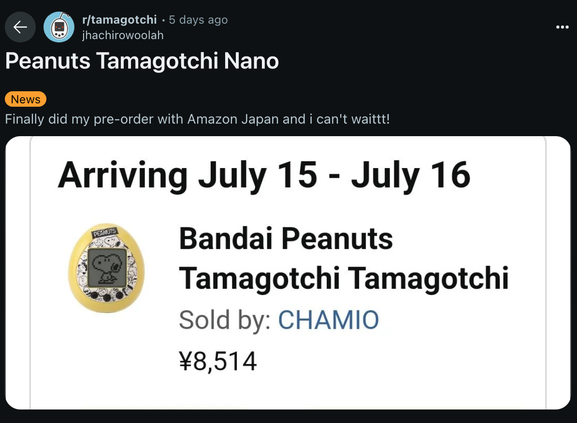577x423 pixels.
Task: Click the '5 days ago' timestamp
Action: point(198,19)
